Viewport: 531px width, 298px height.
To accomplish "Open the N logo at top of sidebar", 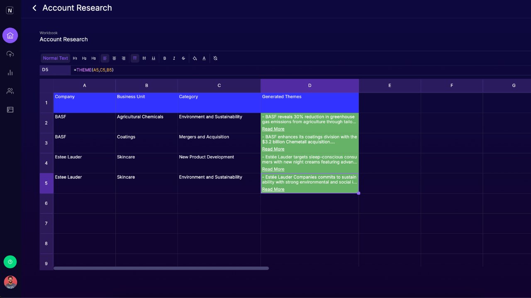I will tap(10, 10).
